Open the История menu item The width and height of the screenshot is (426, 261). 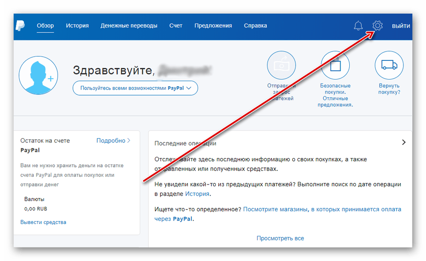pos(77,26)
